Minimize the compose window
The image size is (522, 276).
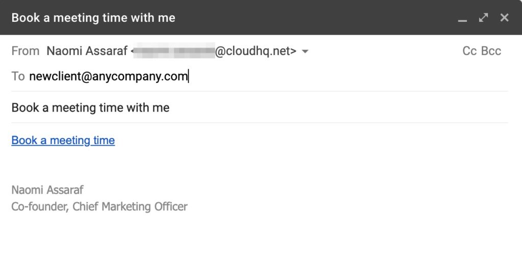[x=462, y=18]
